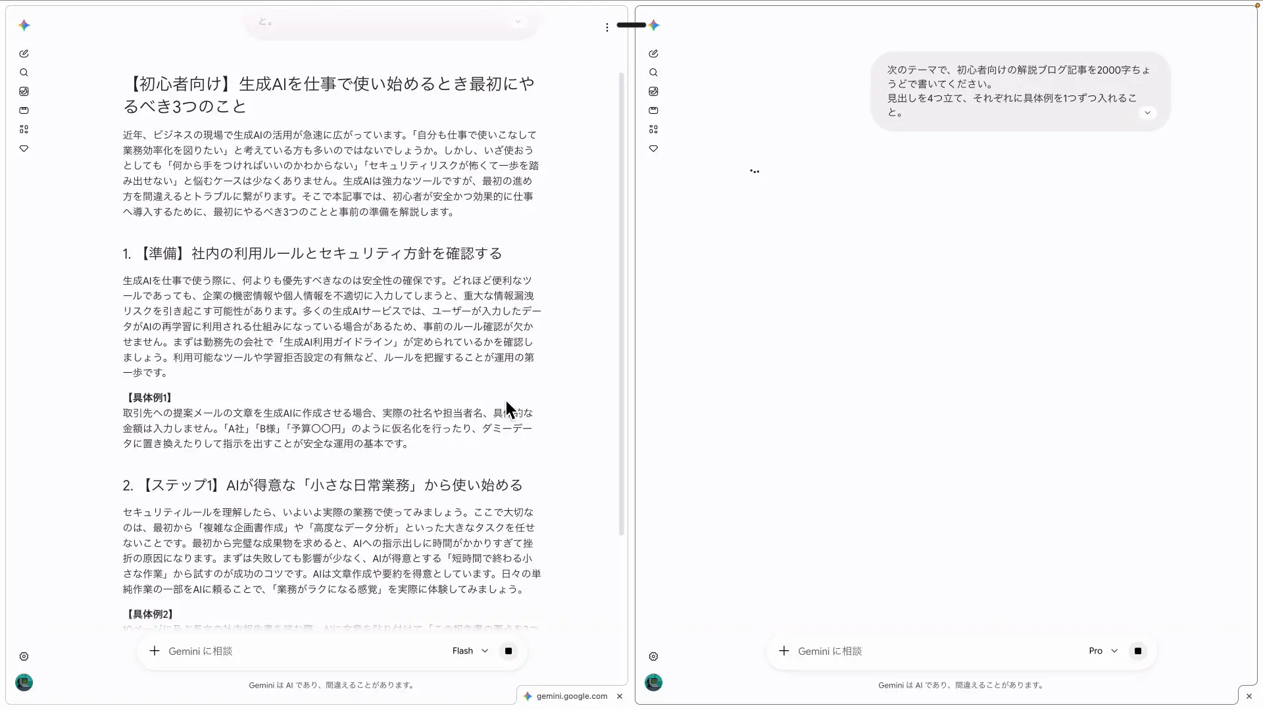The image size is (1263, 710).
Task: Click the article title about 生成AI
Action: pyautogui.click(x=329, y=95)
